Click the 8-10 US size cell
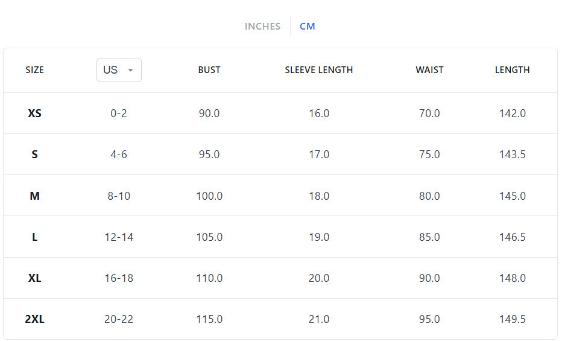This screenshot has height=341, width=562. 119,196
